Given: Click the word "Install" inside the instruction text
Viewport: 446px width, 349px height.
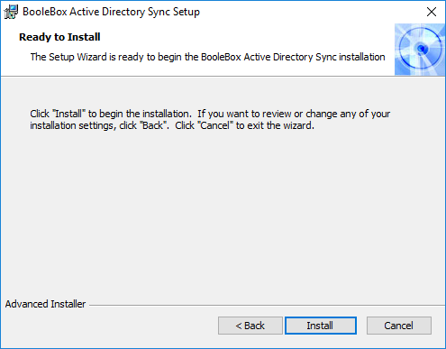Looking at the screenshot, I should 68,114.
